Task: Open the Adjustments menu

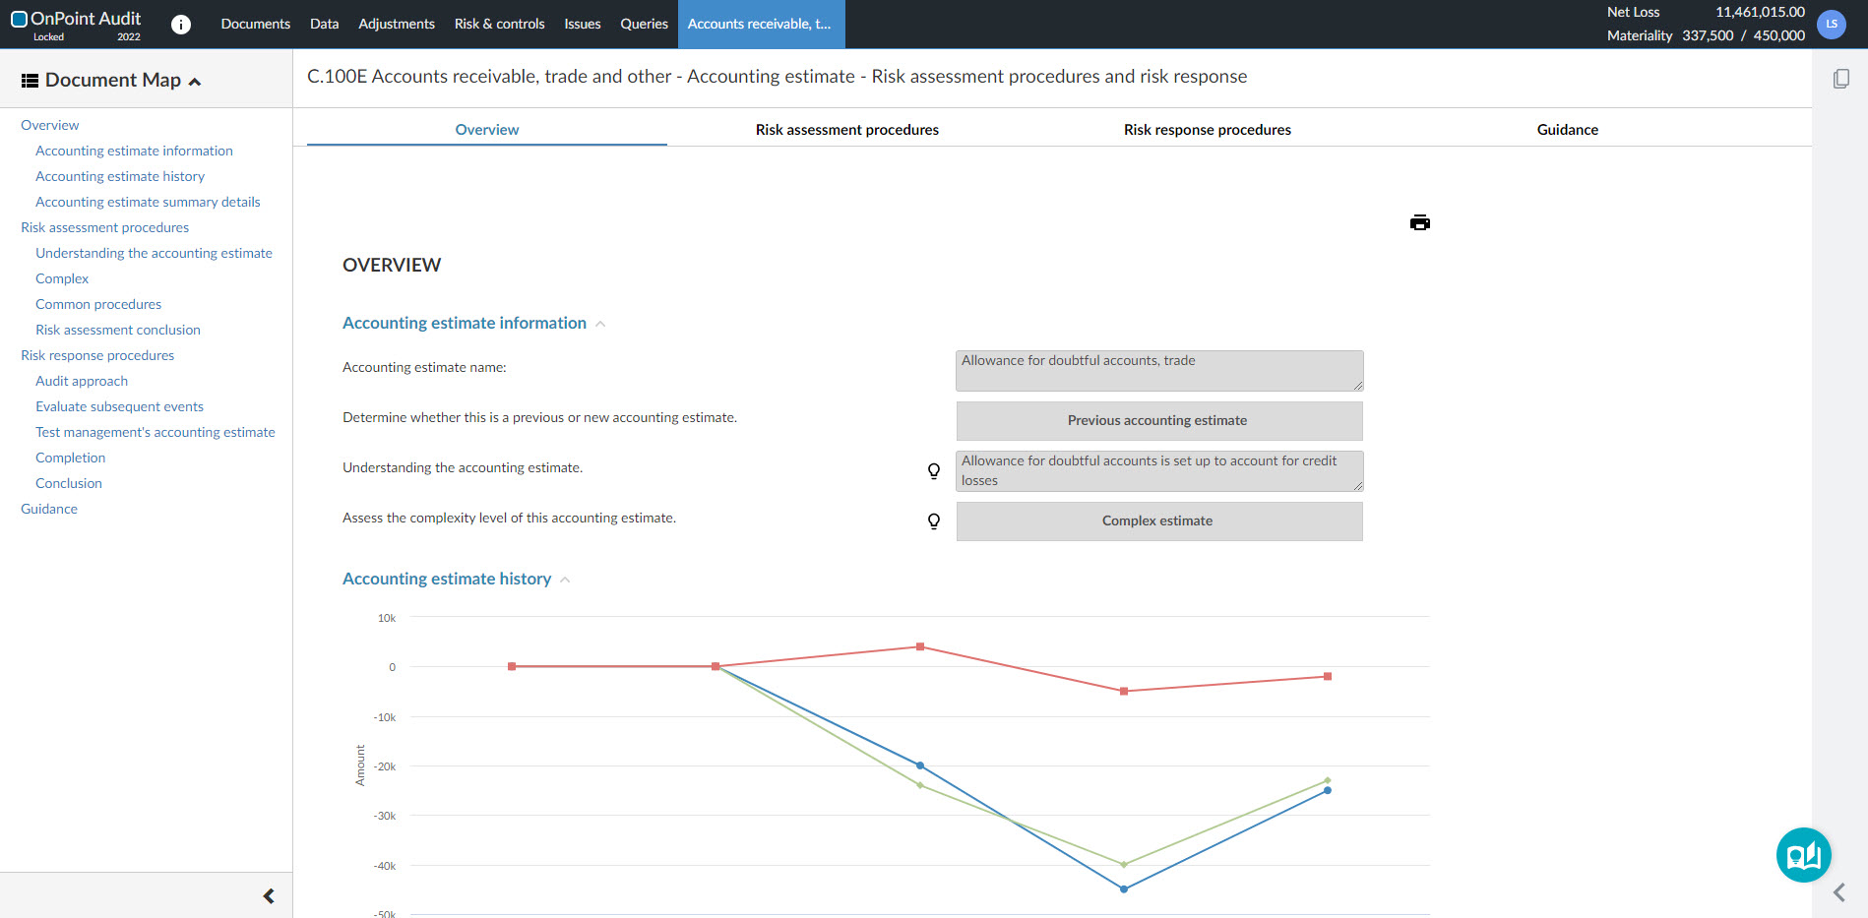Action: pyautogui.click(x=396, y=24)
